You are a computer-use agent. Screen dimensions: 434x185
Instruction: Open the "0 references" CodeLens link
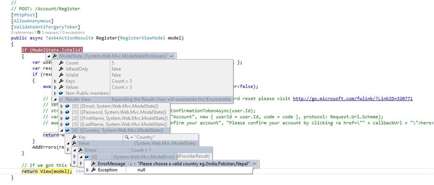point(23,33)
